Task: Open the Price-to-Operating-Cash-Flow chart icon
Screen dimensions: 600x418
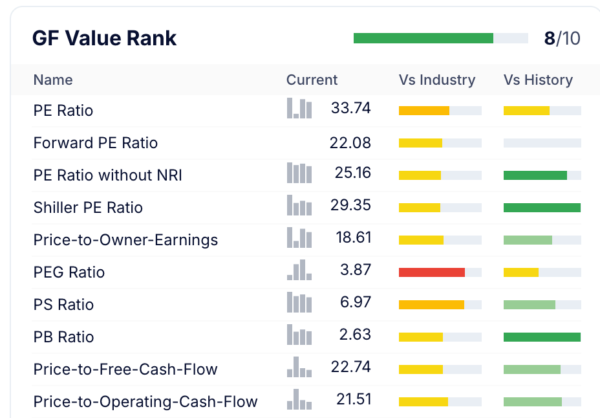Action: (299, 399)
